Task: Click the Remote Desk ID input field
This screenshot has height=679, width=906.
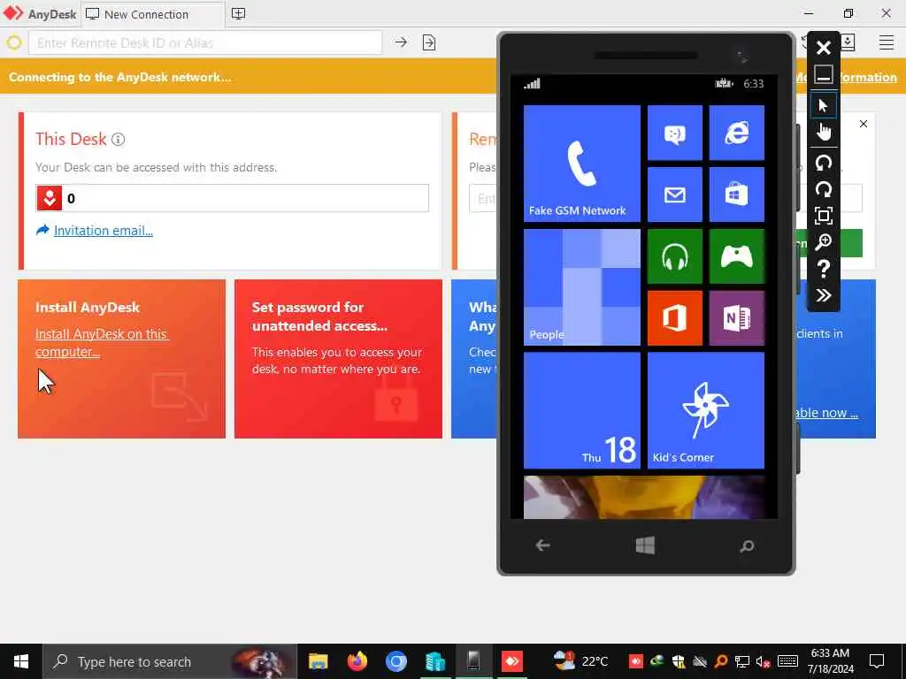Action: (x=205, y=42)
